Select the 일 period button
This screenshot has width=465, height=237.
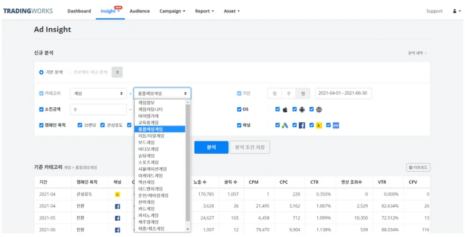tap(275, 93)
